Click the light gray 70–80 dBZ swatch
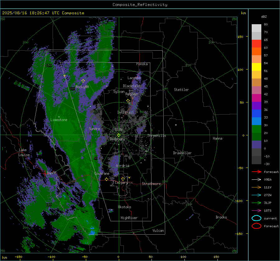 [256, 28]
